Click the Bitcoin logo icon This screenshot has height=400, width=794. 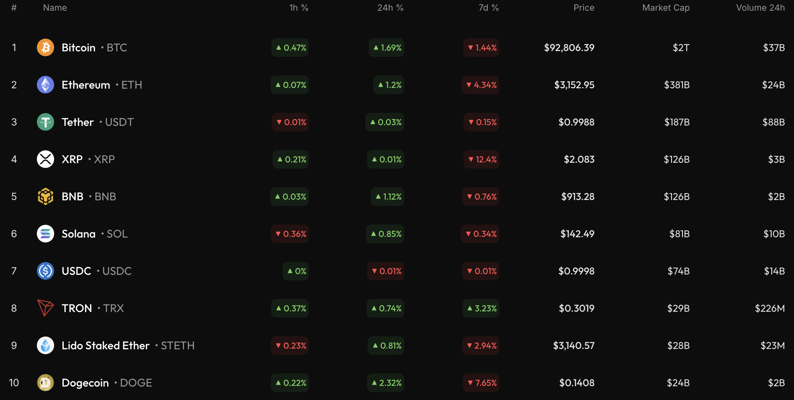tap(45, 48)
